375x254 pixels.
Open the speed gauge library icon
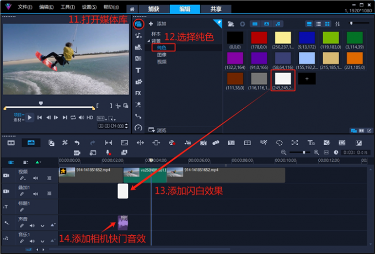click(138, 128)
